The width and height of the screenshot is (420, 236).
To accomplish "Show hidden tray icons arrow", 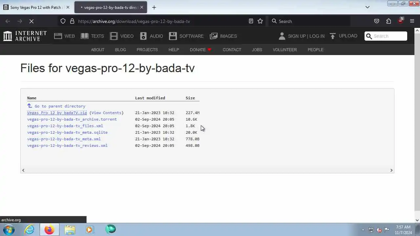I will click(363, 230).
